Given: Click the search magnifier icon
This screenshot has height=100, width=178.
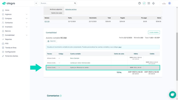Looking at the screenshot, I should click(x=75, y=3).
